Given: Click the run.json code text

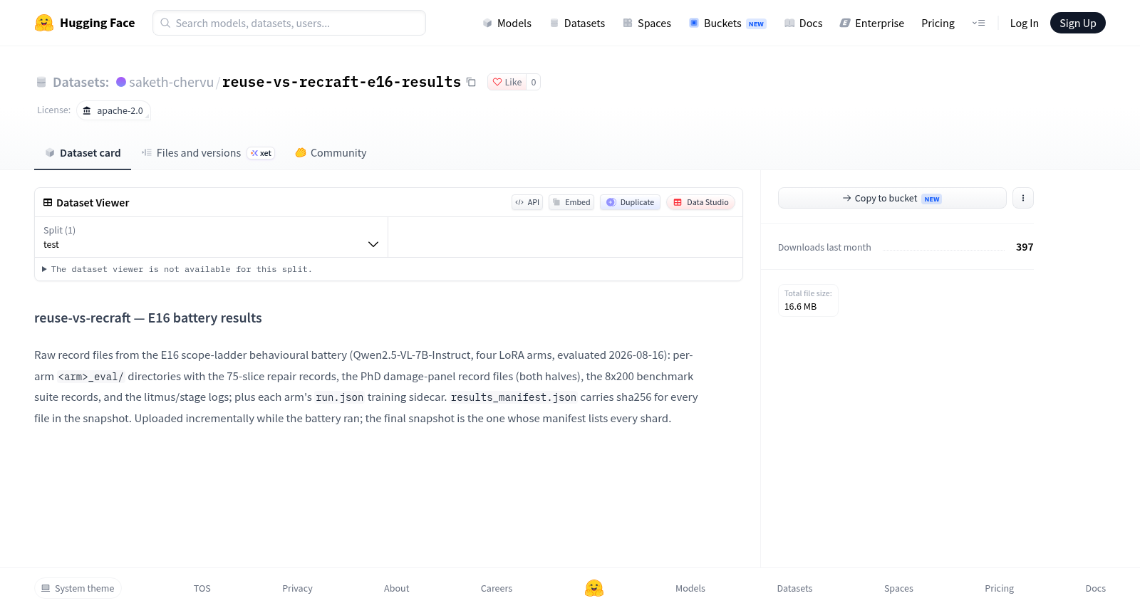Looking at the screenshot, I should pos(340,397).
